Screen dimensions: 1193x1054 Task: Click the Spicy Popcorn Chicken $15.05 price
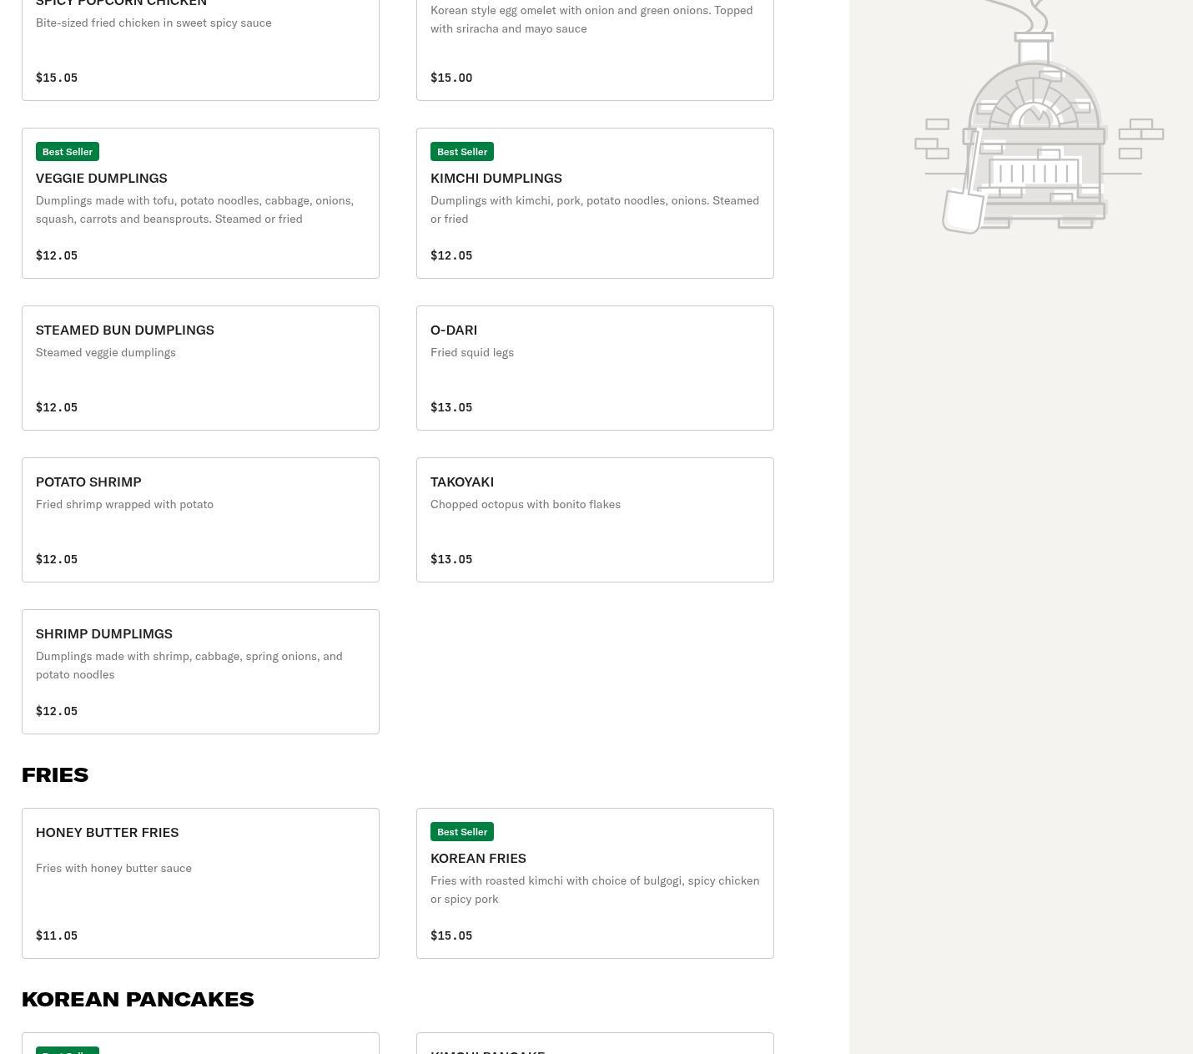pyautogui.click(x=57, y=78)
